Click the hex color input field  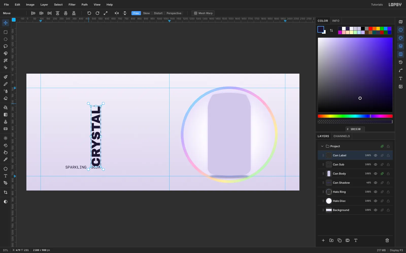(x=355, y=129)
